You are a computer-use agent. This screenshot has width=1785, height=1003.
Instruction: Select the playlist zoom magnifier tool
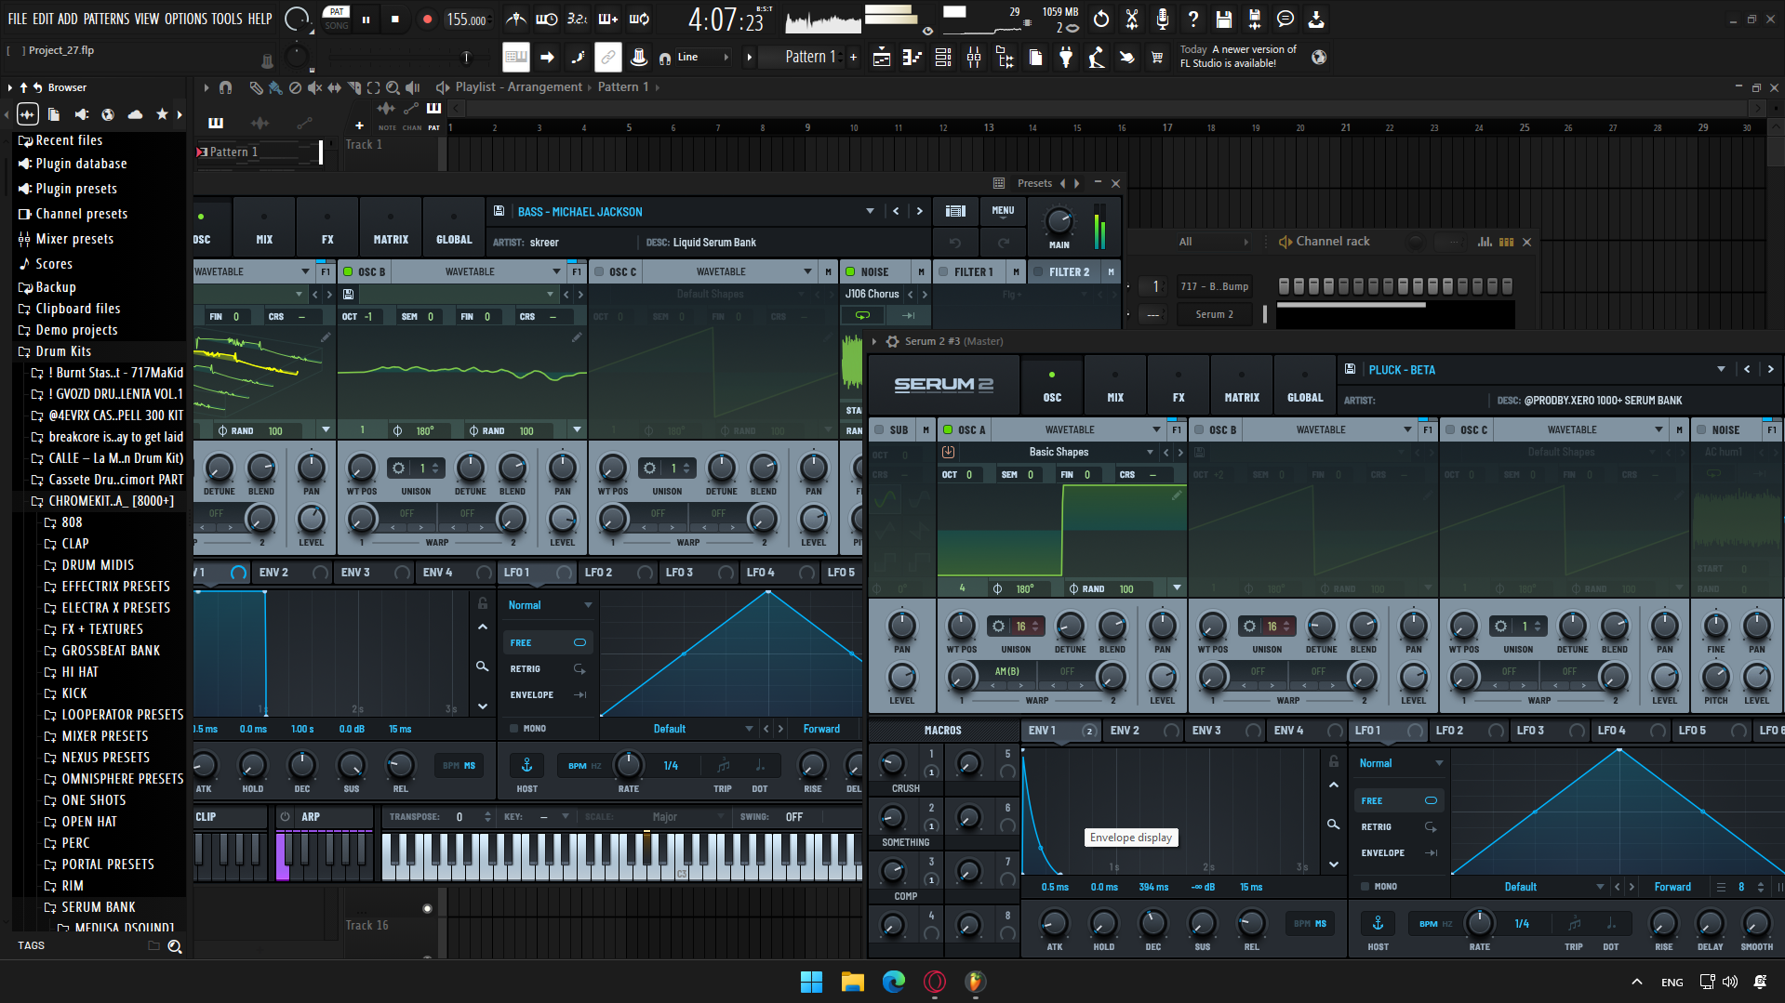[393, 87]
